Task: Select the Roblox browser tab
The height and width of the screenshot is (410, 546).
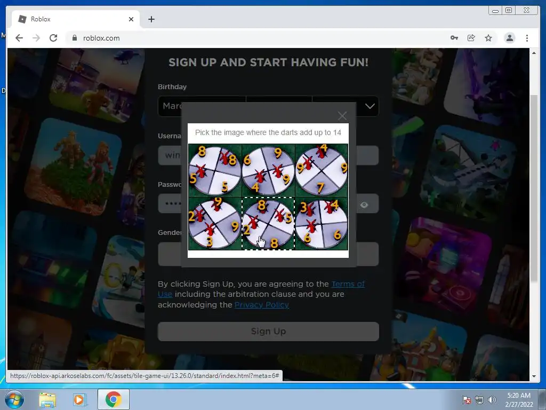Action: [x=76, y=19]
